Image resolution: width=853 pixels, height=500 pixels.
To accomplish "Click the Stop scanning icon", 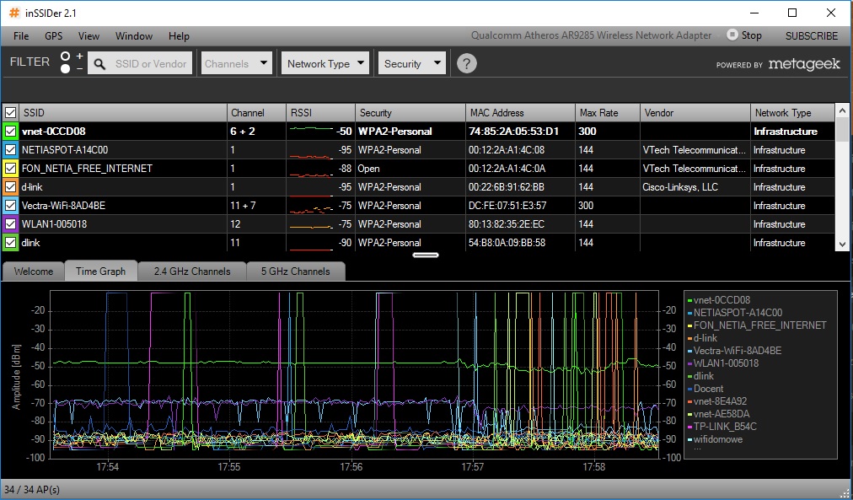I will pyautogui.click(x=732, y=35).
